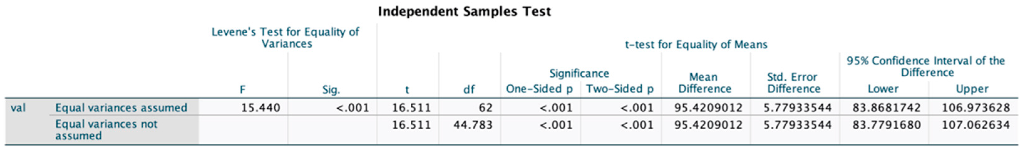Select the Levene's Test for Equality of Variances header
The width and height of the screenshot is (1022, 153).
[x=286, y=38]
